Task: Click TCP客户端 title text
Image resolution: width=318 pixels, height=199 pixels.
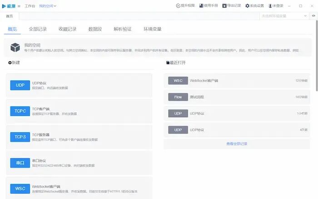Action: [x=41, y=109]
